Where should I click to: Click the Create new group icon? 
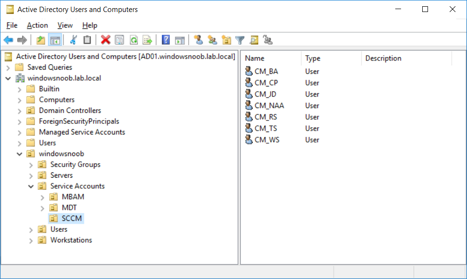coord(212,40)
